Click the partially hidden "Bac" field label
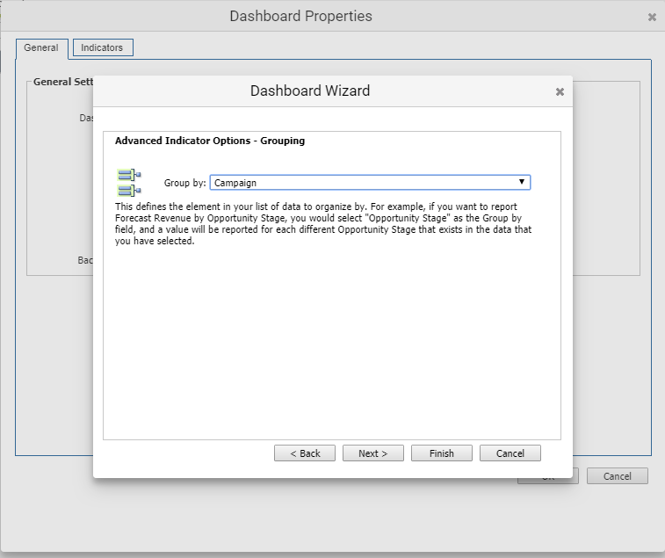The height and width of the screenshot is (558, 665). pos(85,260)
